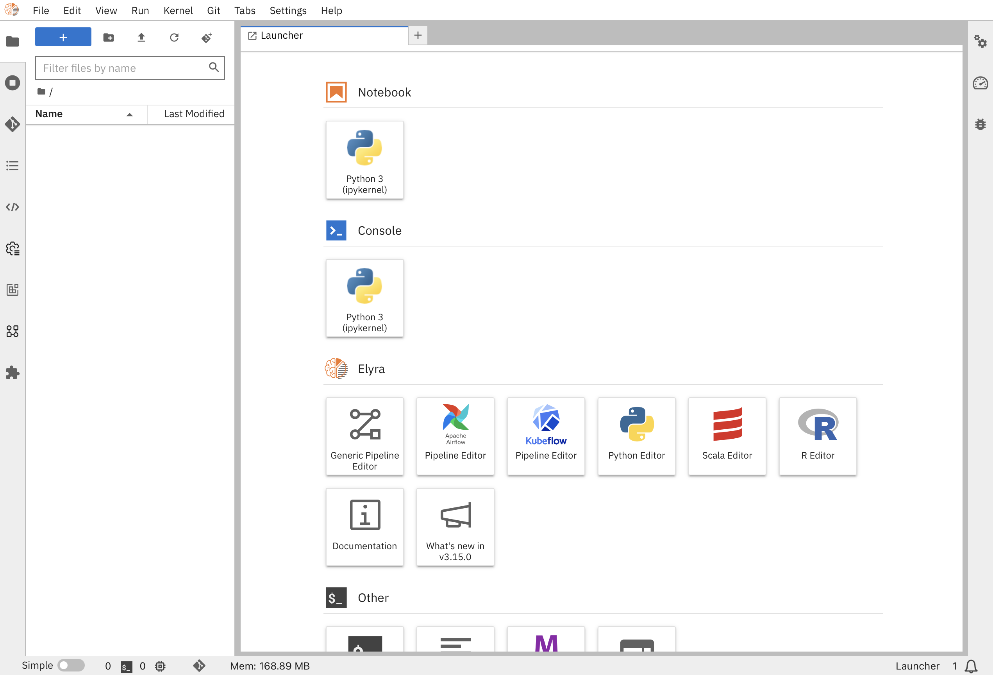Screen dimensions: 993x675
Task: Open the Table of Contents sidebar
Action: [13, 166]
